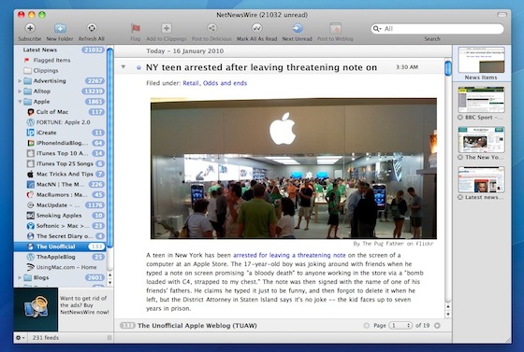524x352 pixels.
Task: Collapse the Apple folder
Action: coord(20,102)
